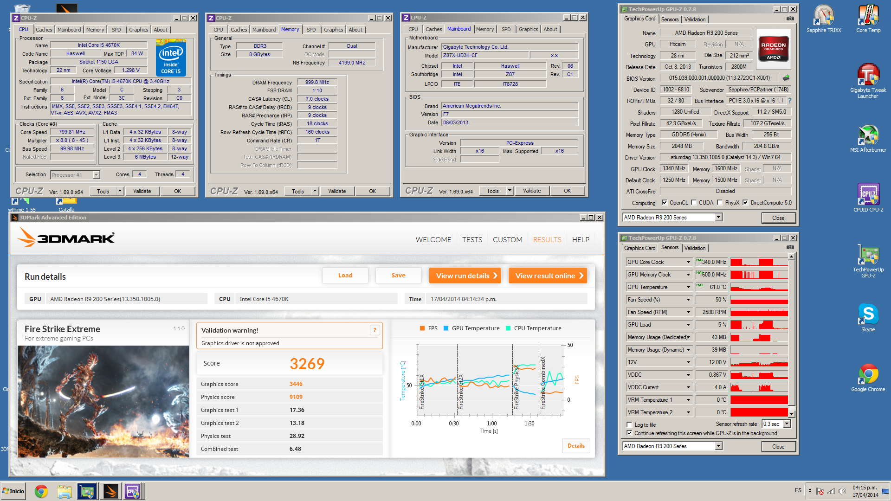Image resolution: width=891 pixels, height=501 pixels.
Task: Click View run details button
Action: click(x=465, y=276)
